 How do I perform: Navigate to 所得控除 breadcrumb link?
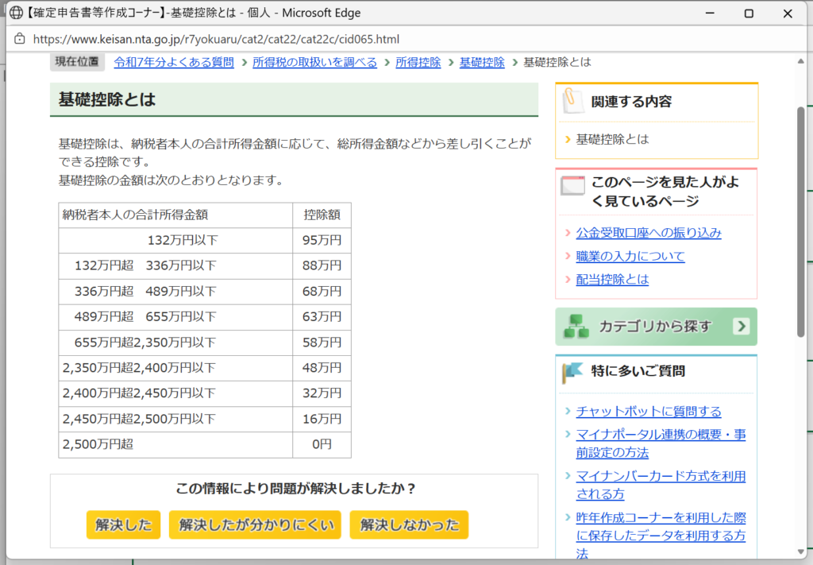coord(418,62)
